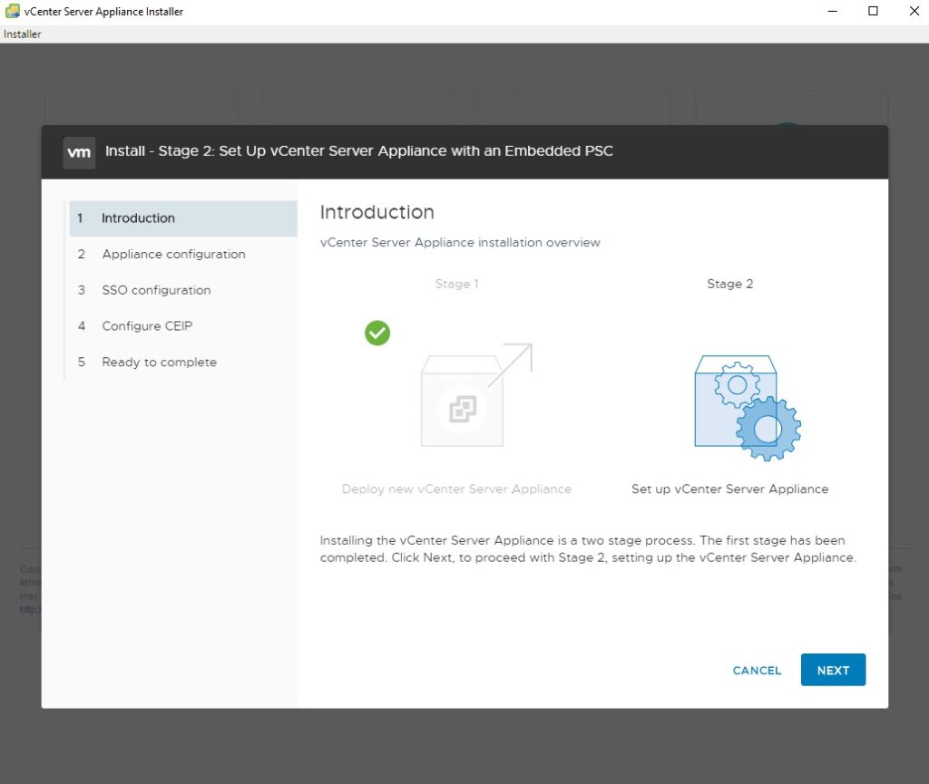This screenshot has width=929, height=784.
Task: Click the vm logo icon
Action: click(x=79, y=152)
